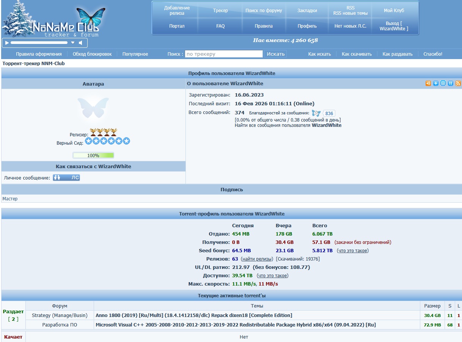The width and height of the screenshot is (462, 342).
Task: Click the blue plus icon in profile header
Action: [436, 83]
